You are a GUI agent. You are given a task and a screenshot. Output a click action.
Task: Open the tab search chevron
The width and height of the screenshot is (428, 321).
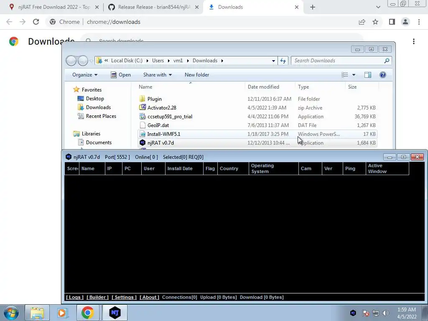point(378,7)
